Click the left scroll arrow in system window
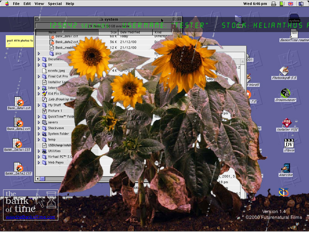 pos(38,179)
